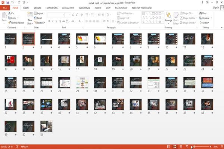224x149 pixels.
Task: Expand the Layout dropdown
Action: point(39,13)
